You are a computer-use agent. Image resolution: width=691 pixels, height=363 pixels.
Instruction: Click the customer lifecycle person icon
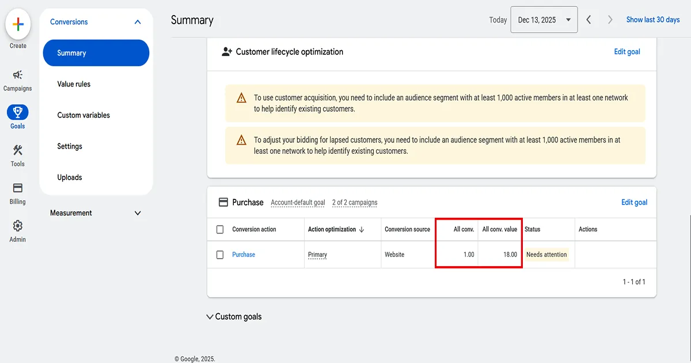pos(225,51)
